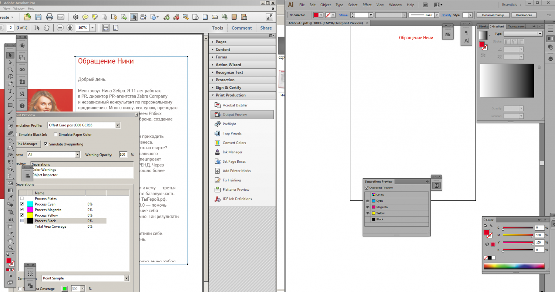This screenshot has height=292, width=555.
Task: Switch to the Stroke panel tab
Action: 483,27
